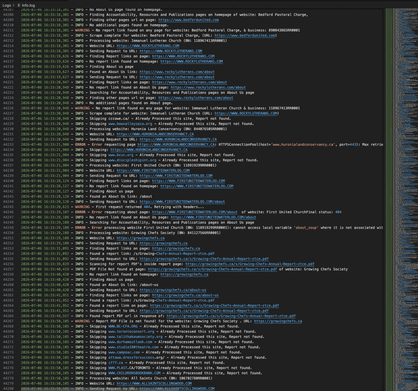Click www.bowvalleyspca.org on line 44229
The width and height of the screenshot is (418, 391).
(130, 124)
